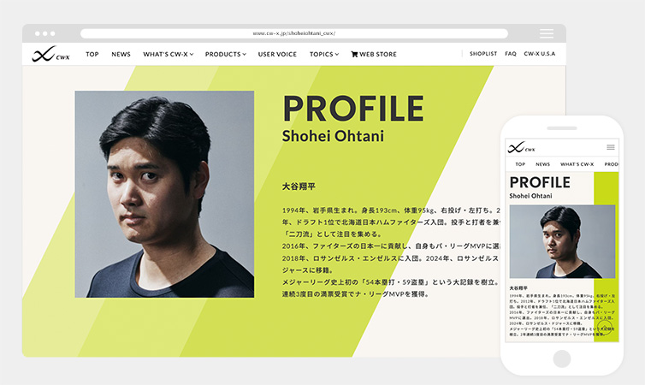Expand the PRODUCTS dropdown menu
Image resolution: width=645 pixels, height=385 pixels.
tap(226, 54)
